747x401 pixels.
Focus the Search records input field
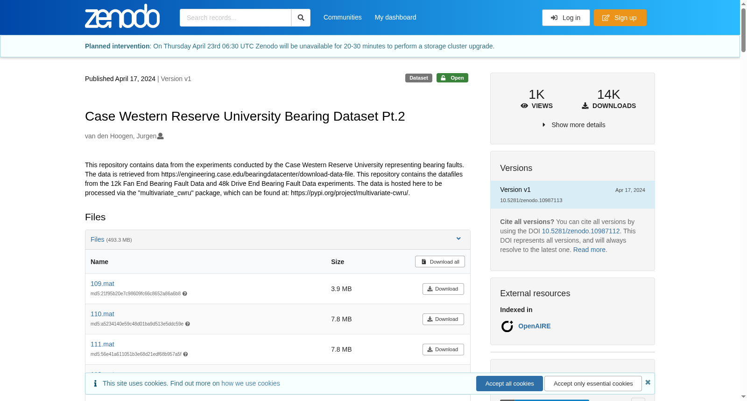(x=235, y=18)
